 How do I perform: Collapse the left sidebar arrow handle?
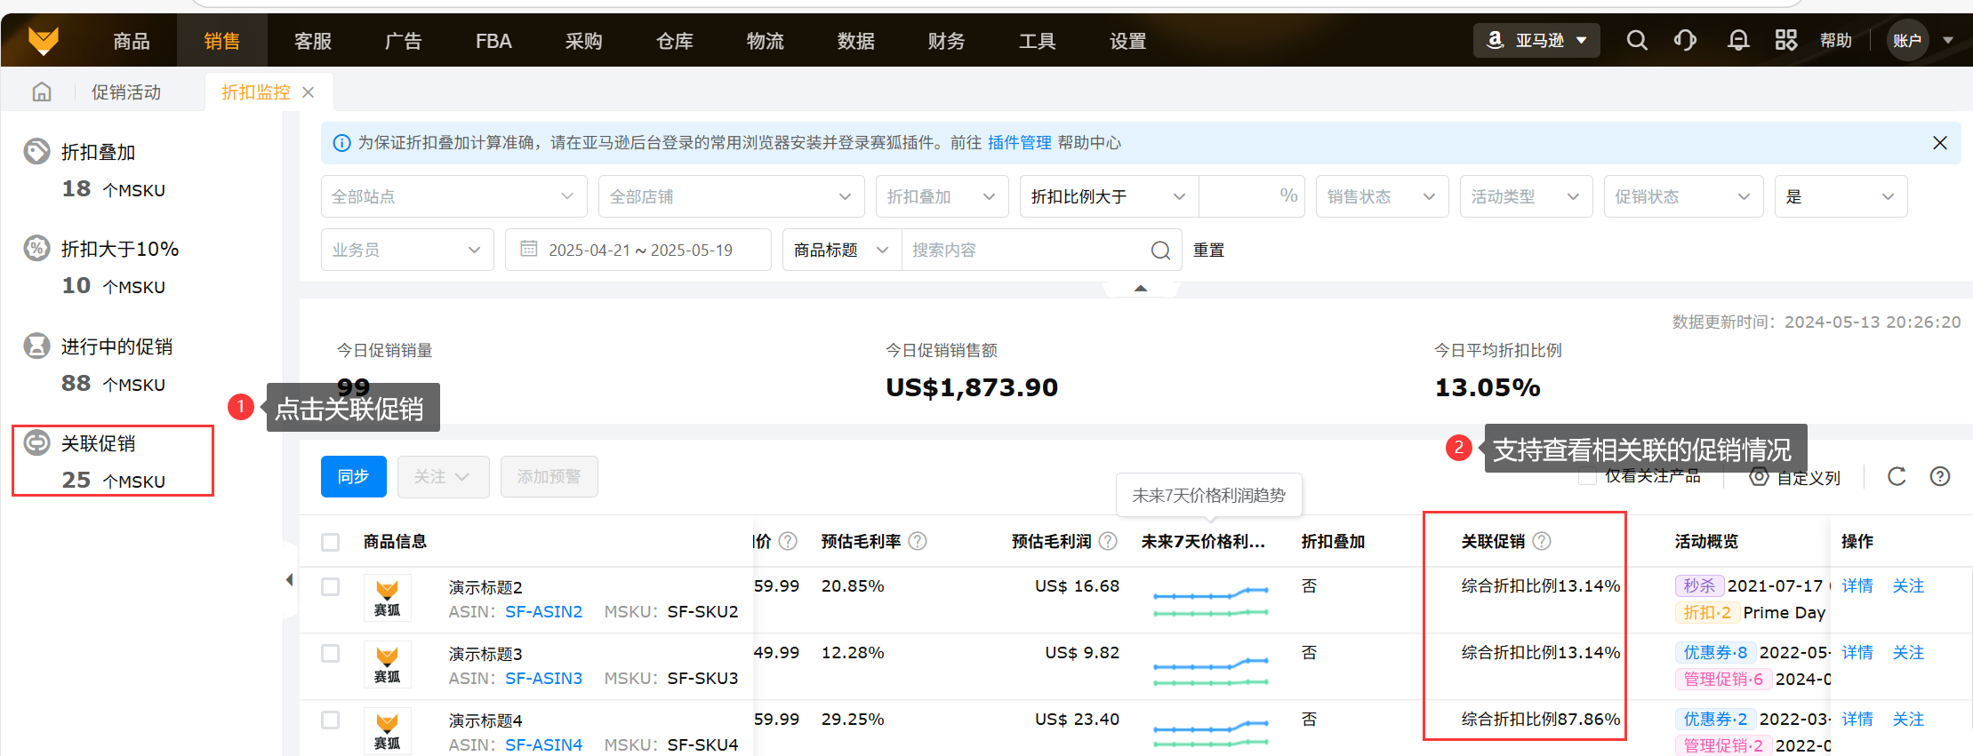click(289, 580)
